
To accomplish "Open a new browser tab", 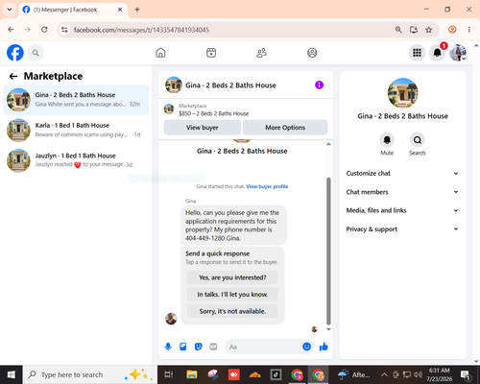I will click(x=137, y=10).
